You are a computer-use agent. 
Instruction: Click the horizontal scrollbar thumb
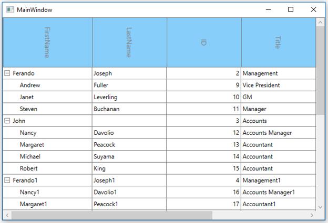click(112, 215)
